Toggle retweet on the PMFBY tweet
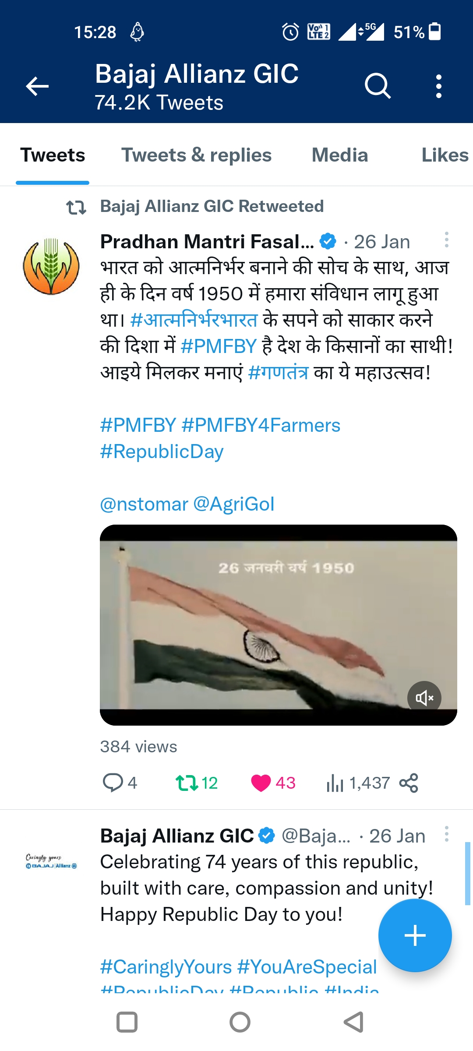This screenshot has width=473, height=1051. pos(187,783)
